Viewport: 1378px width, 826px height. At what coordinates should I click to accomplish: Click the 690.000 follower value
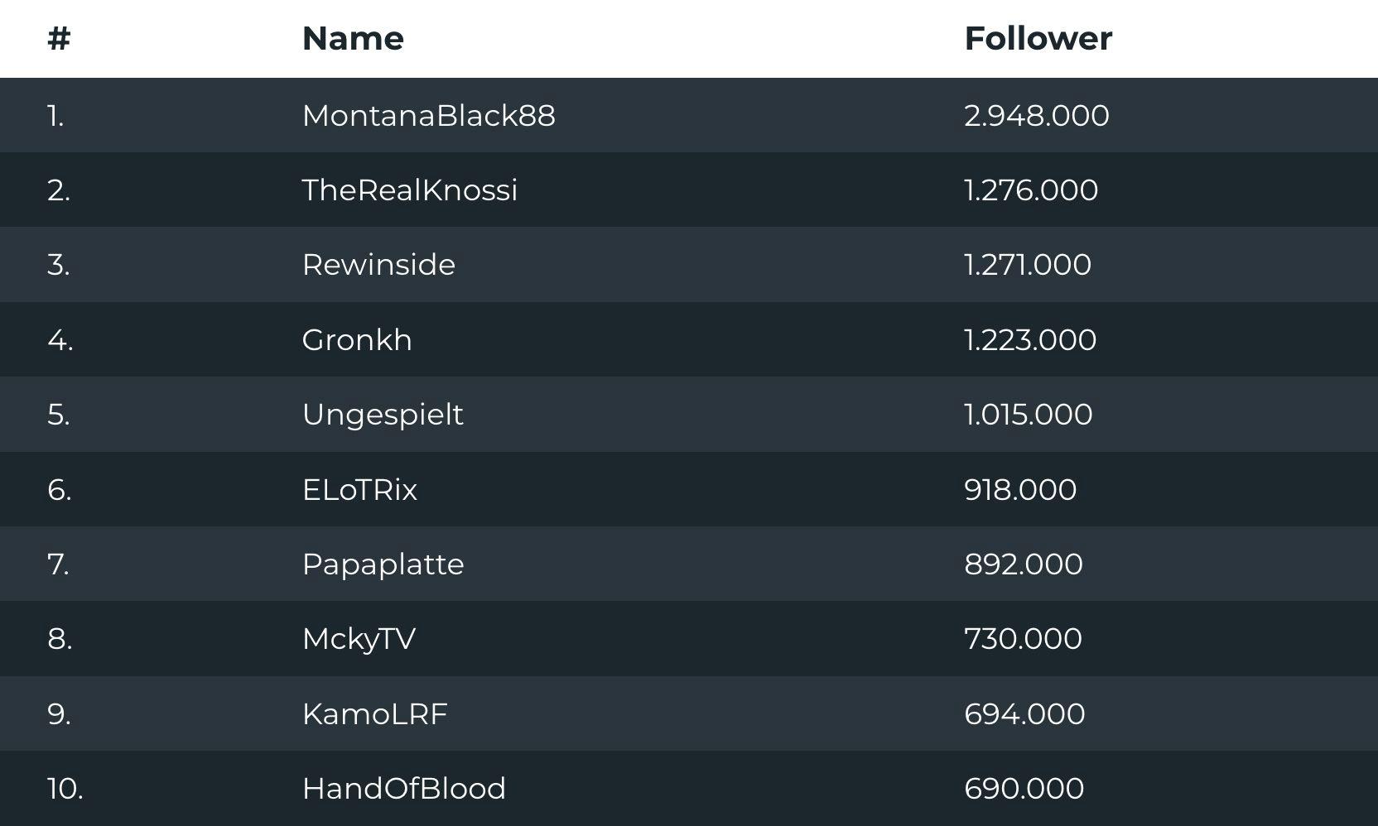[1024, 789]
